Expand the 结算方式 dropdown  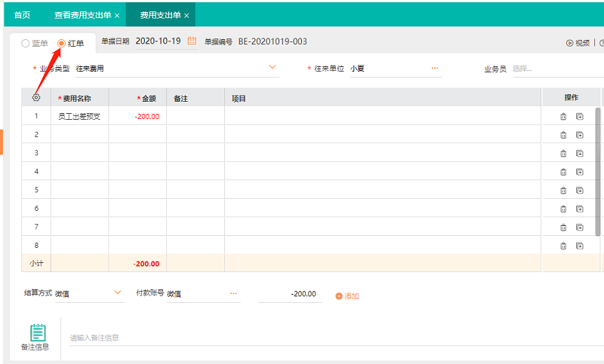tap(117, 292)
